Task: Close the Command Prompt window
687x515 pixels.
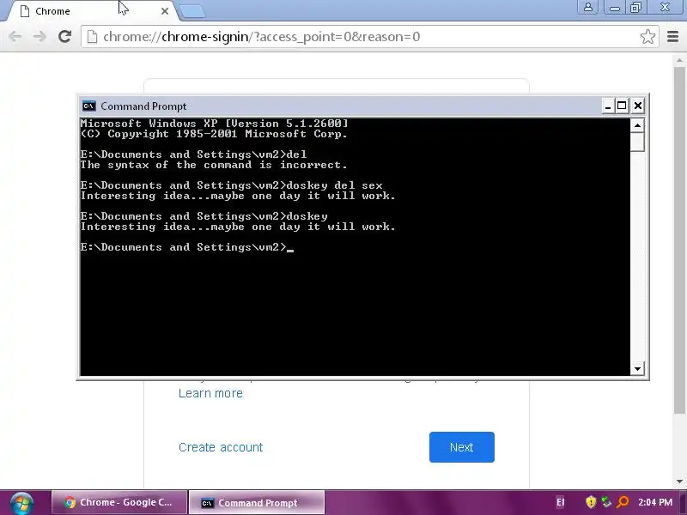Action: pyautogui.click(x=638, y=106)
